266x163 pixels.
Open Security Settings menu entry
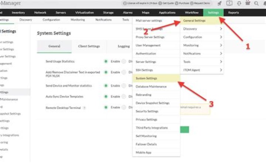coord(156,111)
